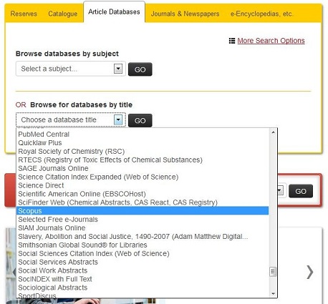Select SocINDEX with Full Text
This screenshot has width=328, height=304.
pos(143,279)
